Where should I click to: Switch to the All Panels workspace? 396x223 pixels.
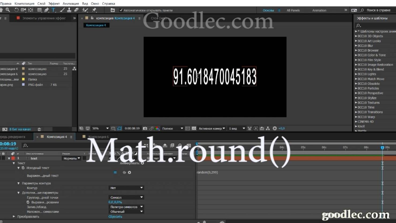point(293,10)
